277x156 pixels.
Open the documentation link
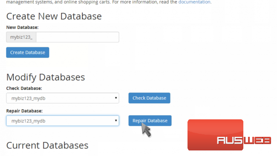pos(194,2)
